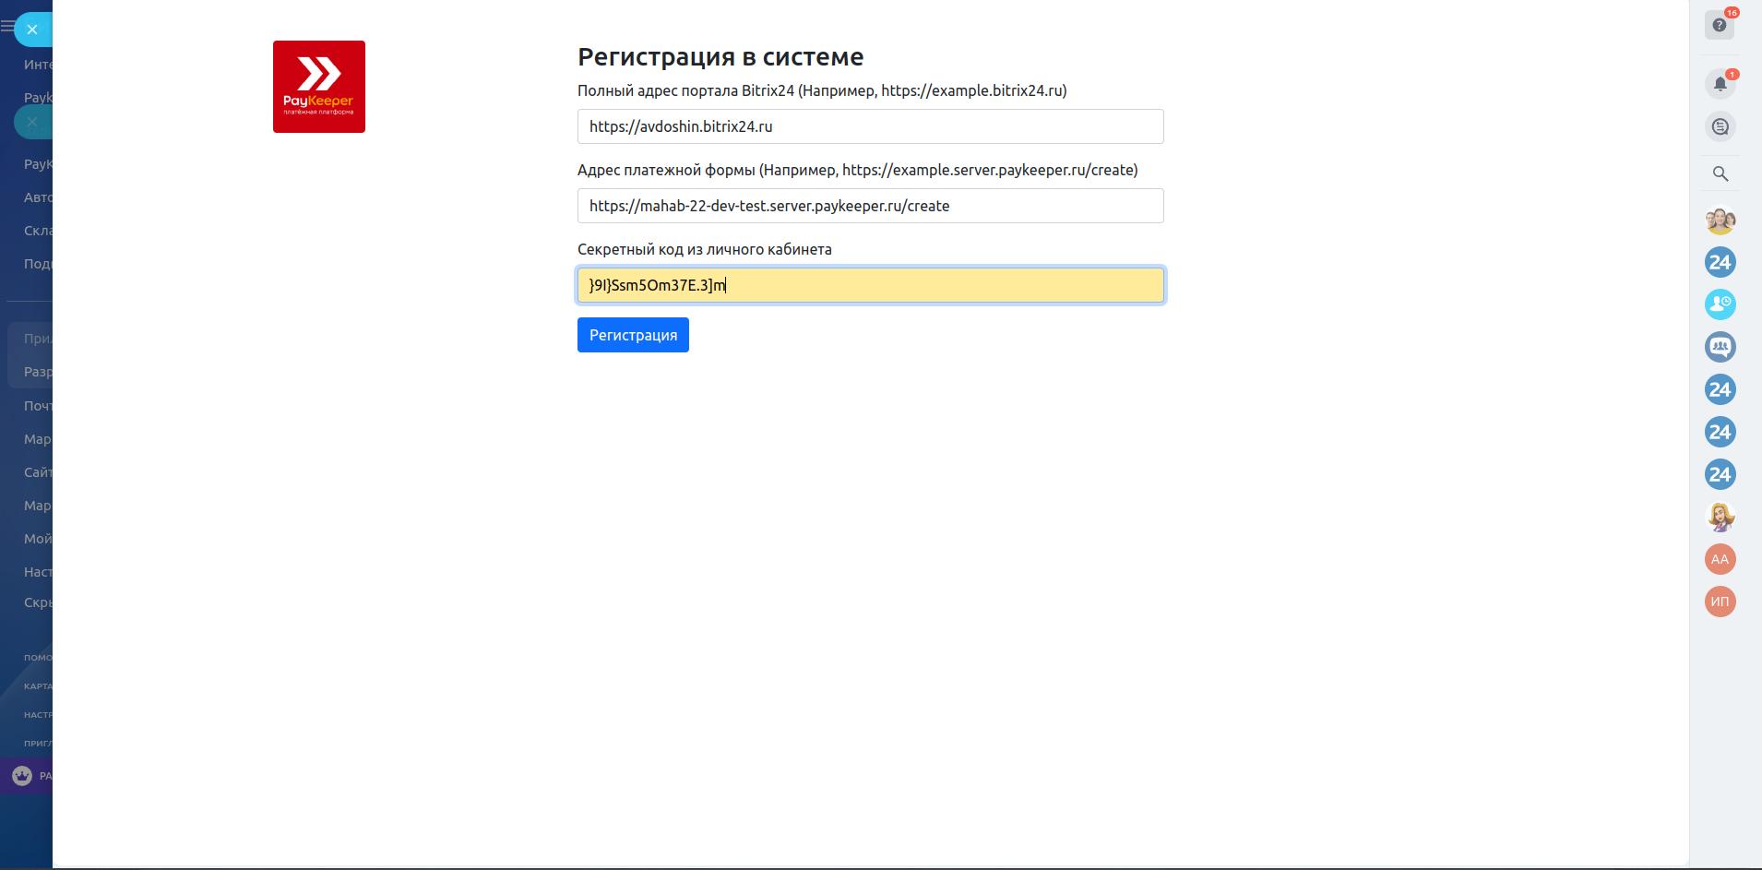Click the Bitrix24 portal address field
The height and width of the screenshot is (870, 1762).
870,126
